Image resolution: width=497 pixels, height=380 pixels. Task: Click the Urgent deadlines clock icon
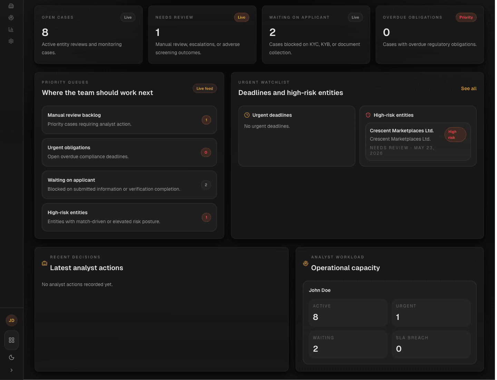tap(247, 115)
